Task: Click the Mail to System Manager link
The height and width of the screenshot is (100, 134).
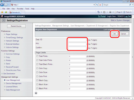Action: pos(120,20)
